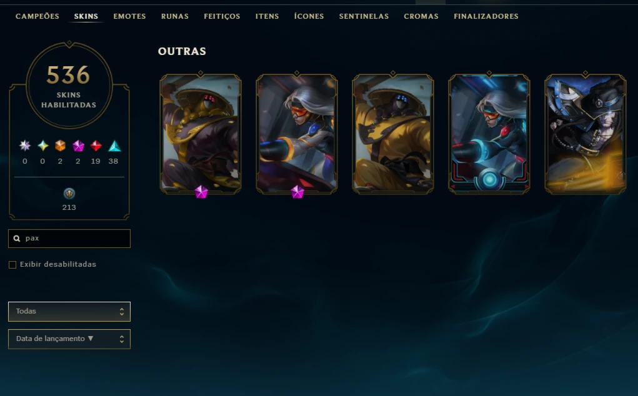Click the orange Legendary rarity gem icon
Viewport: 638px width, 396px height.
pos(60,146)
